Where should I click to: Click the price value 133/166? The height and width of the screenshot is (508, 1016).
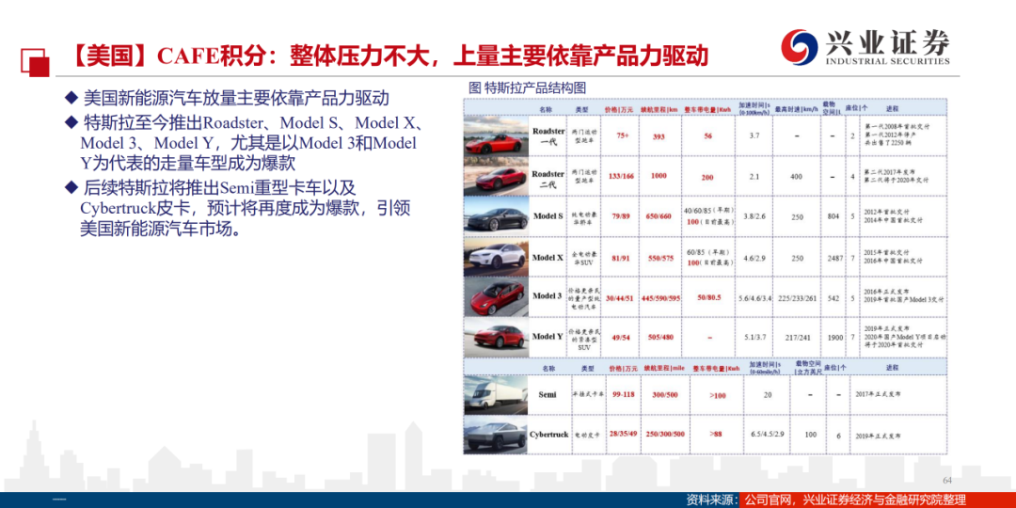point(620,176)
